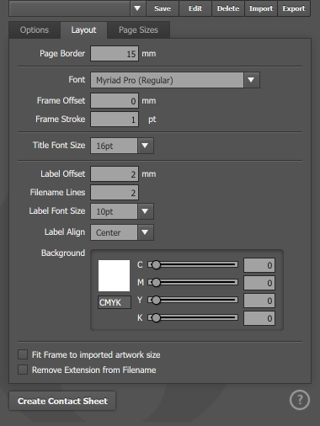Expand the Title Font Size dropdown

pos(145,146)
